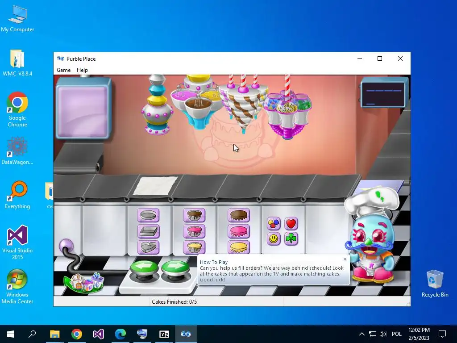
Task: Open My Computer desktop icon
Action: [x=17, y=19]
